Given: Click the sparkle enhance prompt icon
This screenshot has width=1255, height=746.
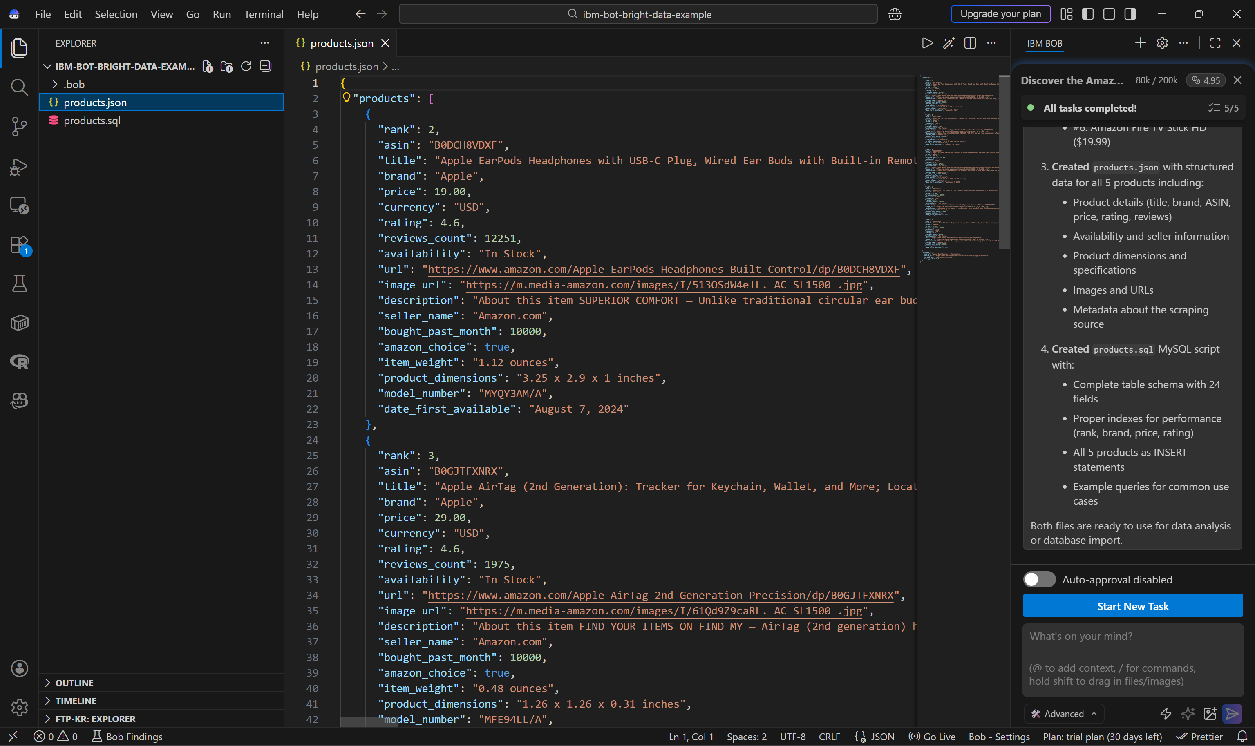Looking at the screenshot, I should pos(1188,713).
